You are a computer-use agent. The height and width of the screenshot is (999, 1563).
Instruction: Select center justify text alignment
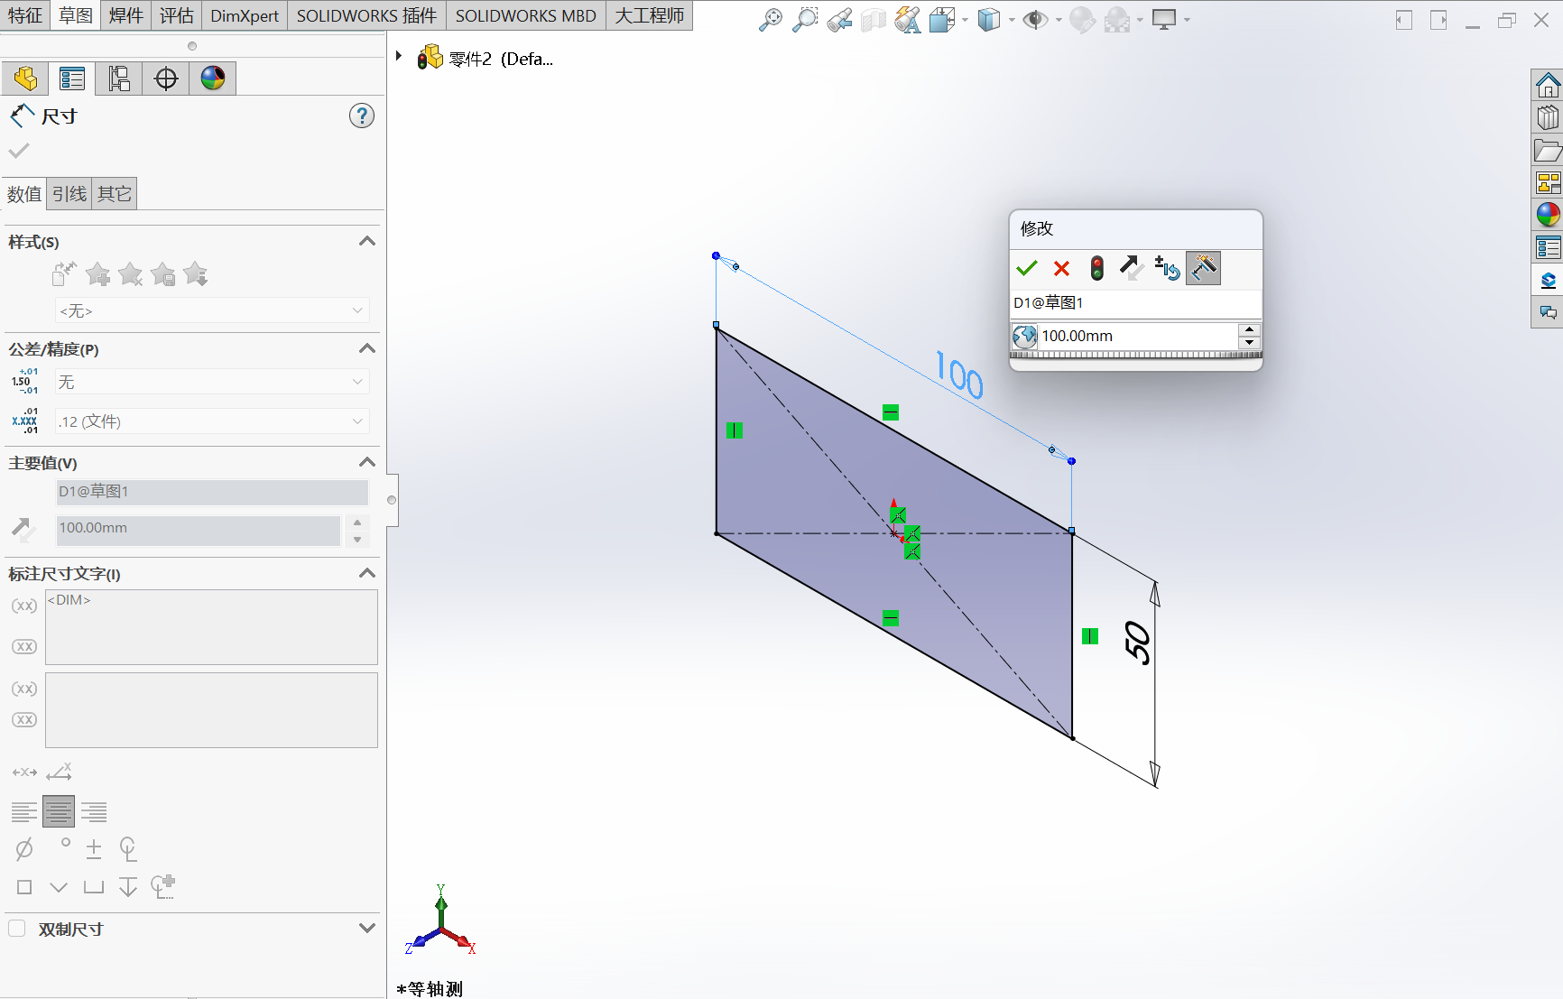(x=59, y=812)
